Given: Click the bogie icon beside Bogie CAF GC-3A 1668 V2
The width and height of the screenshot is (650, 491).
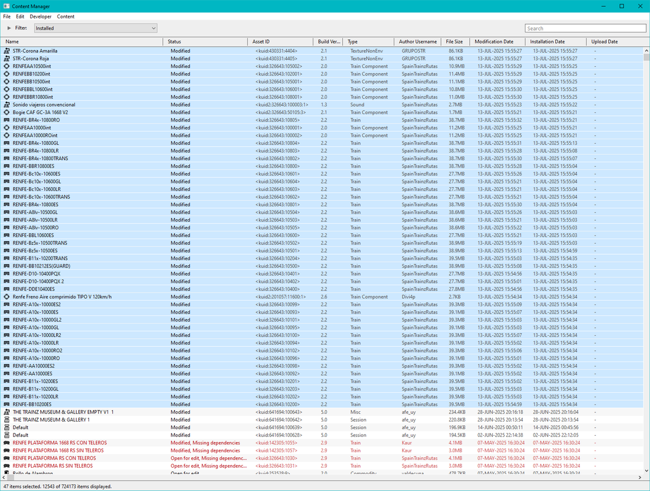Looking at the screenshot, I should pyautogui.click(x=7, y=112).
